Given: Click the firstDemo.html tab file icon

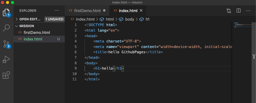Looking at the screenshot, I should [x=71, y=11].
